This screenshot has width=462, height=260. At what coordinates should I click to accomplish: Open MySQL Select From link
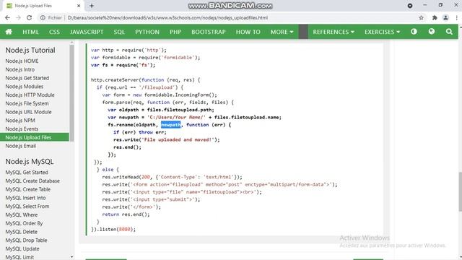[27, 207]
